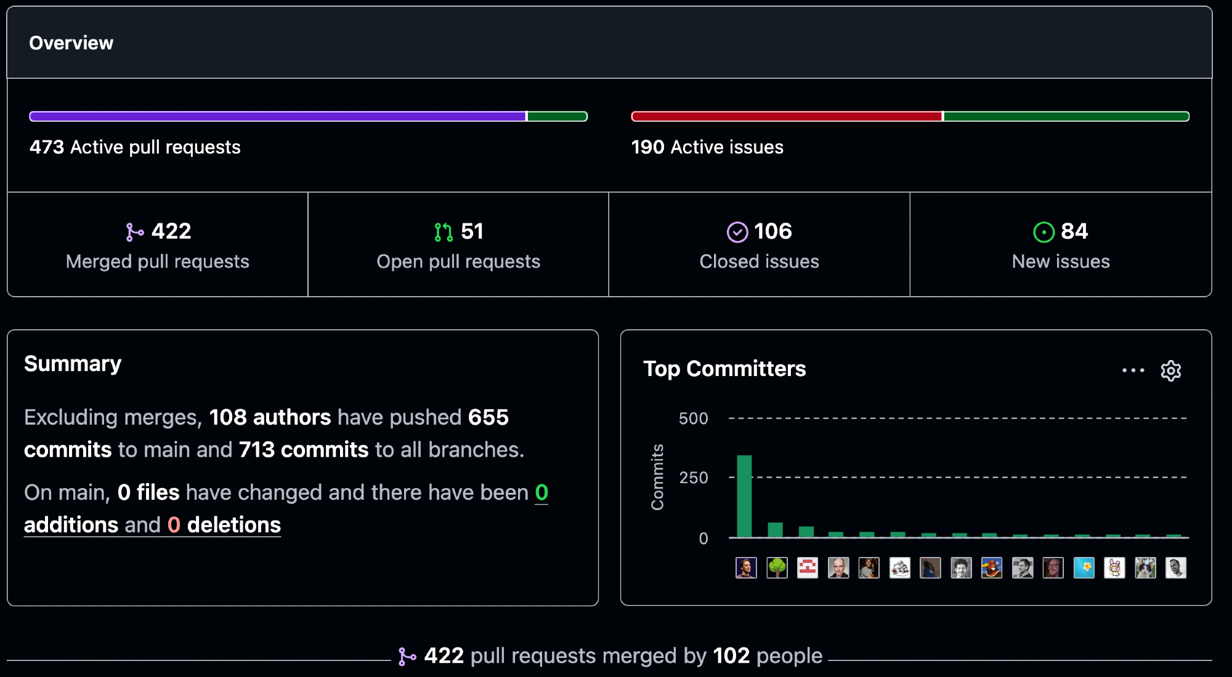Select the cat photo committer avatar

tap(1145, 567)
